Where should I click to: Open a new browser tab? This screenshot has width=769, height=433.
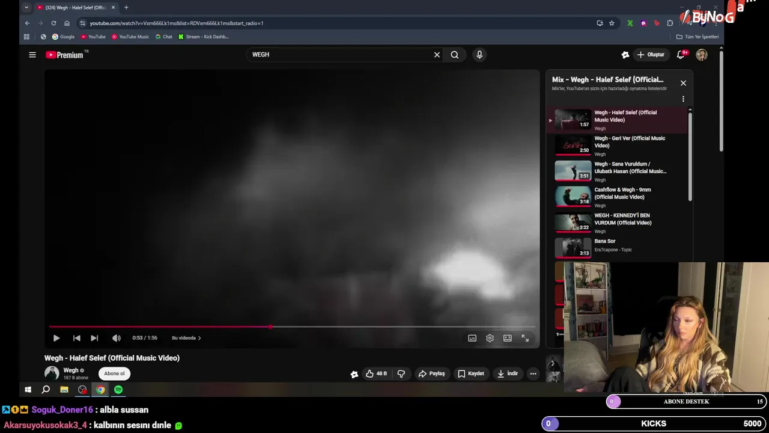click(x=126, y=7)
